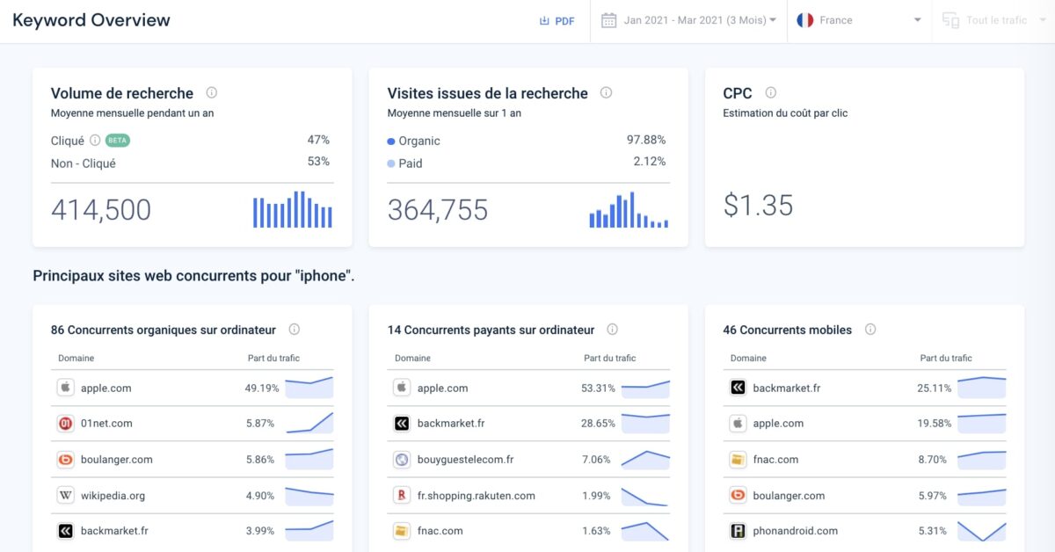Click the info icon next to Cliqué
The width and height of the screenshot is (1055, 552).
click(x=95, y=140)
